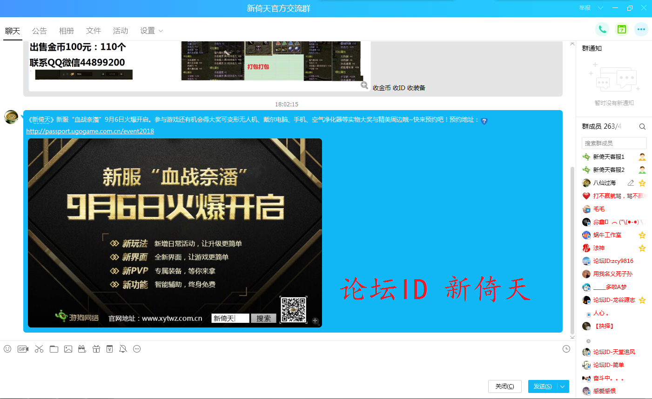The height and width of the screenshot is (399, 652).
Task: Select member 感爱感恨
Action: tap(614, 391)
